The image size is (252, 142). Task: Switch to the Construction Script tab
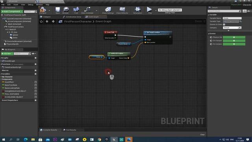(x=73, y=17)
